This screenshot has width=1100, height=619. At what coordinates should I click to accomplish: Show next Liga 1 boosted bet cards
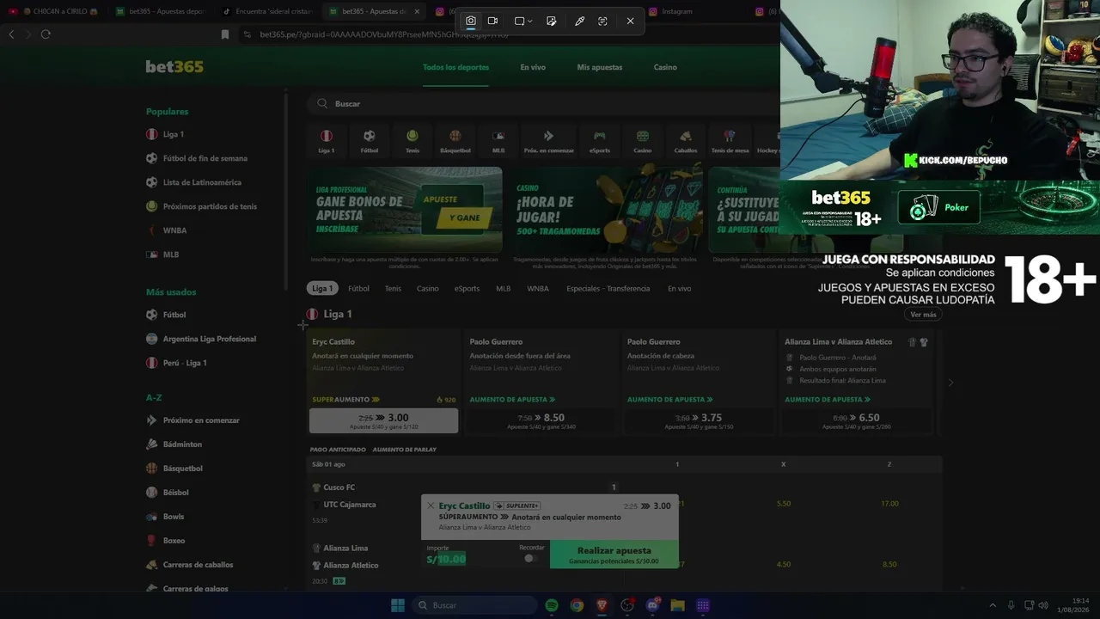click(950, 383)
